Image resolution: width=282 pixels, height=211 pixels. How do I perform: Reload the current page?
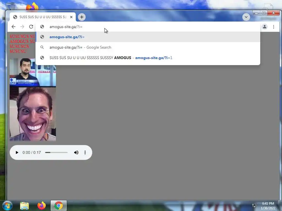click(x=31, y=27)
